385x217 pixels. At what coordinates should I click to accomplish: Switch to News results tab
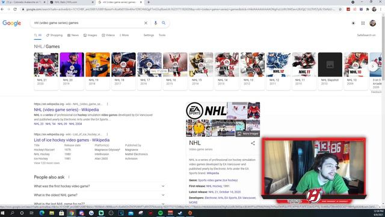(73, 36)
